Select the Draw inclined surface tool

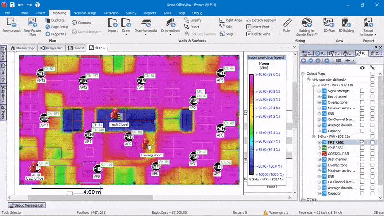click(x=170, y=26)
